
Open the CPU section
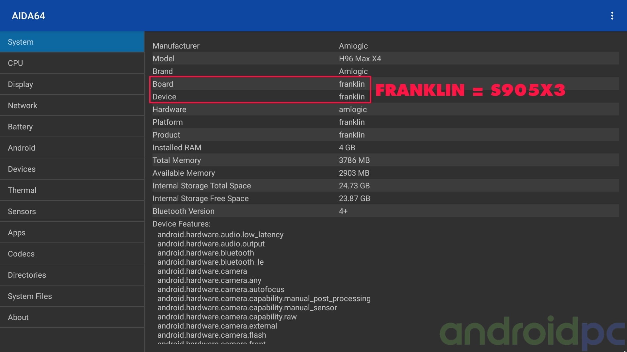72,63
